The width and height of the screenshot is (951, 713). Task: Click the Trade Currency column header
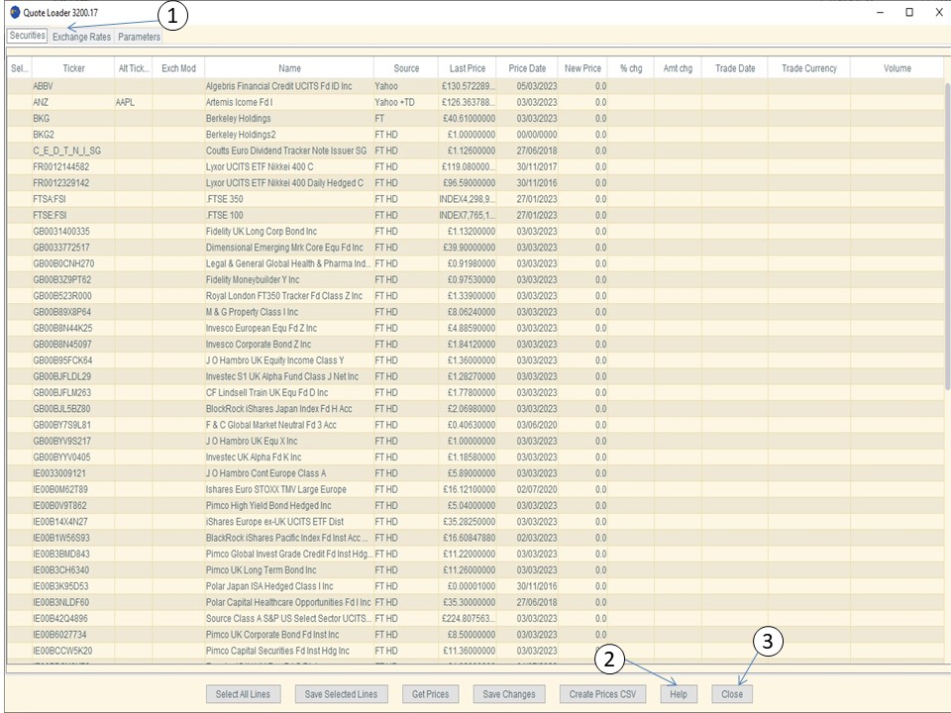pyautogui.click(x=809, y=68)
